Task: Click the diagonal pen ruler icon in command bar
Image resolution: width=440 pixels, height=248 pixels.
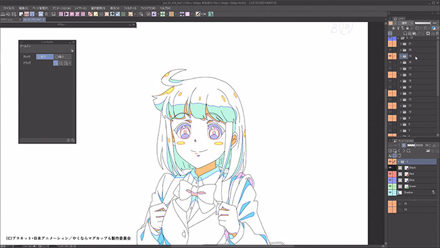Action: pos(198,14)
